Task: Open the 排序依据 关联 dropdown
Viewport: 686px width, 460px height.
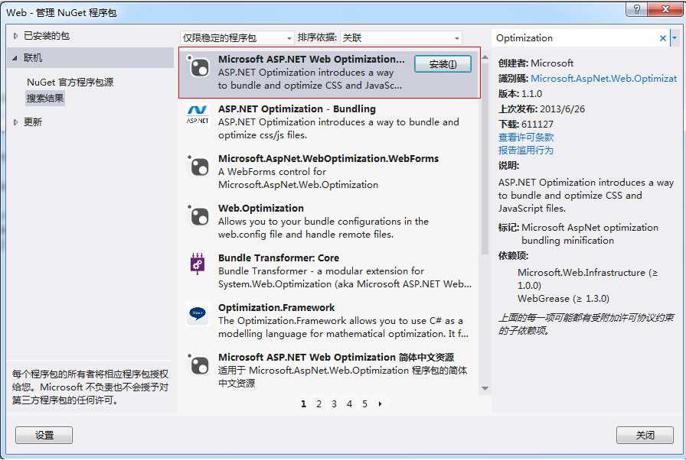Action: [x=400, y=38]
